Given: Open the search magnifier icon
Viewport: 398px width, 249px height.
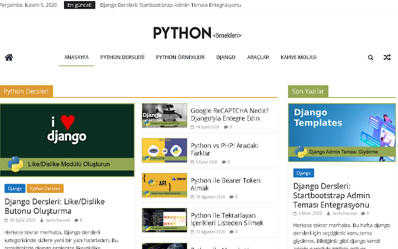Looking at the screenshot, I should [x=371, y=57].
